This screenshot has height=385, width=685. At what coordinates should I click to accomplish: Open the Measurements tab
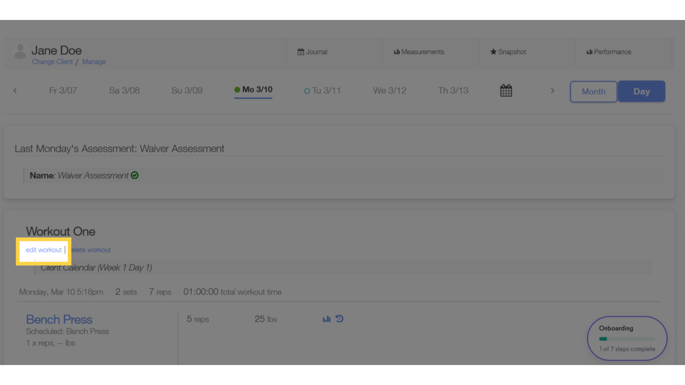(419, 52)
